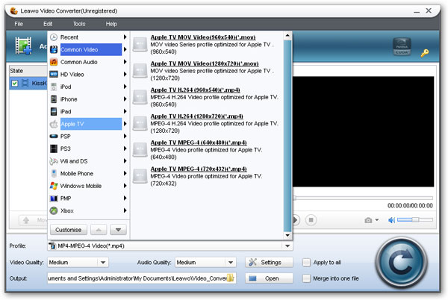Click the Windows Mobile flag icon
The image size is (448, 300).
click(x=54, y=186)
